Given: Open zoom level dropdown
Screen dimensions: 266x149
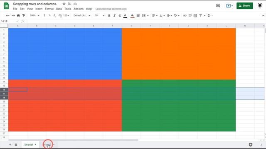Looking at the screenshot, I should point(34,16).
